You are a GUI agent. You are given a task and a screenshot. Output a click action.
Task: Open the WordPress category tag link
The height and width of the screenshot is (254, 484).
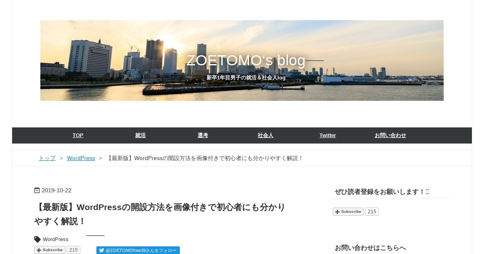click(x=56, y=239)
